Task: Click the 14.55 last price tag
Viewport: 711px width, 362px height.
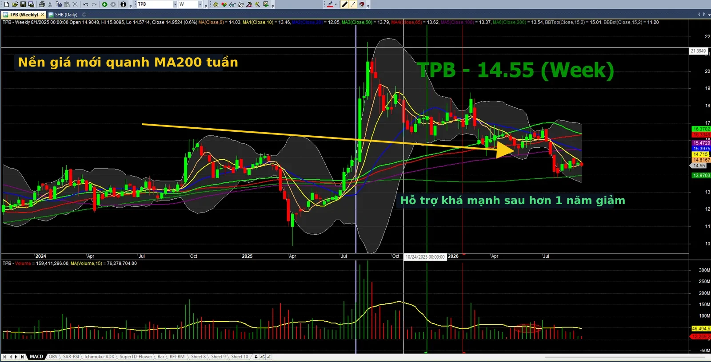Action: pos(699,166)
